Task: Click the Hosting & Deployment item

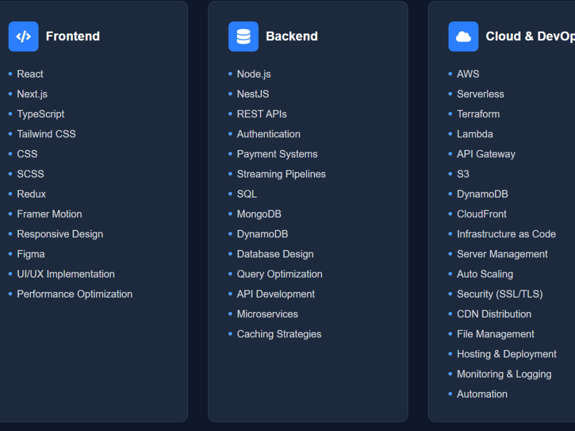Action: tap(507, 354)
